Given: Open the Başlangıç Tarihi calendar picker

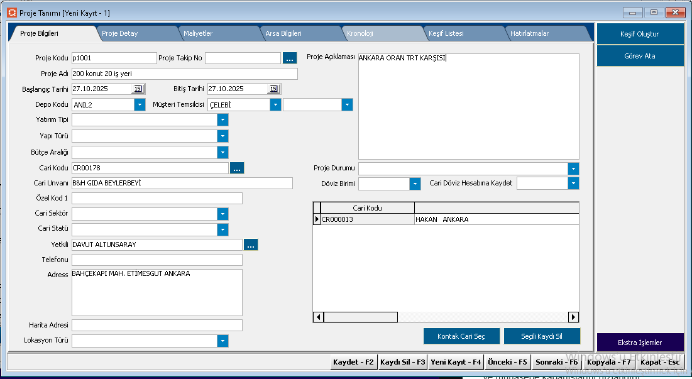Looking at the screenshot, I should coord(138,89).
